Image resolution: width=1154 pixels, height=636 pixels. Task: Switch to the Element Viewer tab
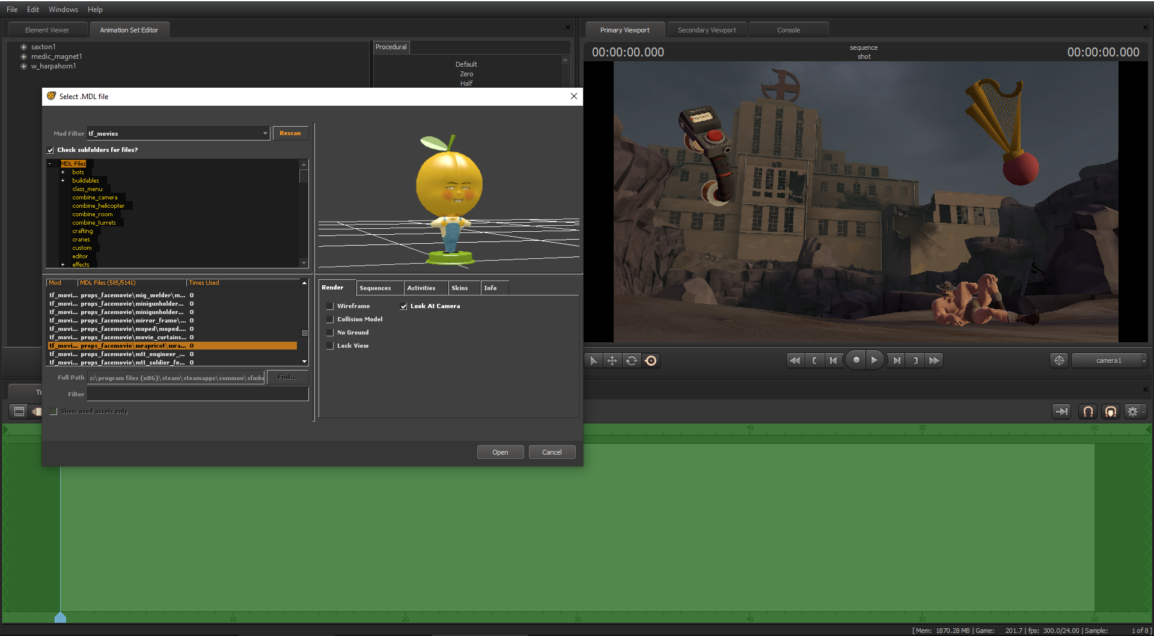(x=47, y=30)
